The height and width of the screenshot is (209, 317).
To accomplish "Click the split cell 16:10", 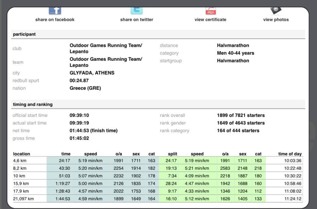I will 171,199.
